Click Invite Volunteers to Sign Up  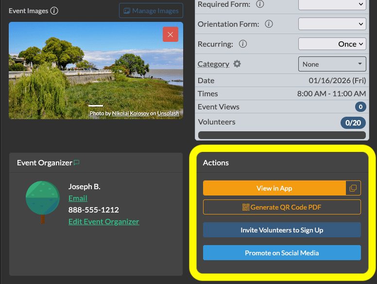click(282, 230)
